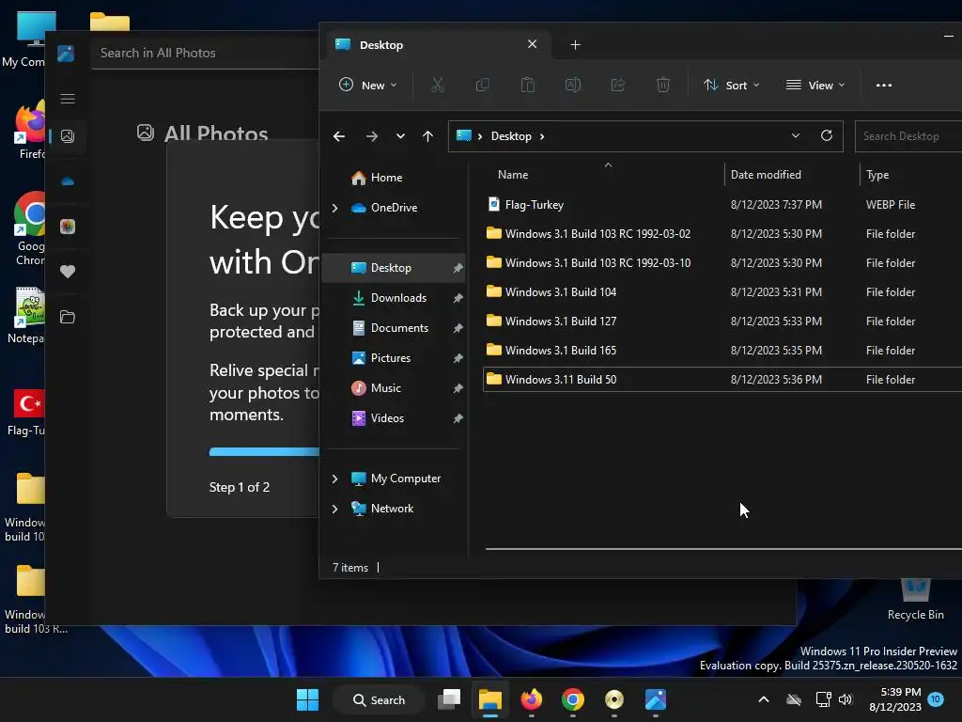The width and height of the screenshot is (962, 722).
Task: Open Google Chrome from the taskbar
Action: [x=572, y=699]
